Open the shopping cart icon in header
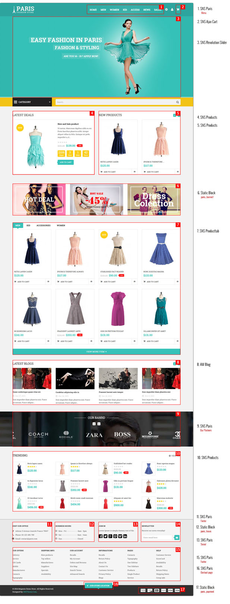Image resolution: width=230 pixels, height=604 pixels. [178, 10]
